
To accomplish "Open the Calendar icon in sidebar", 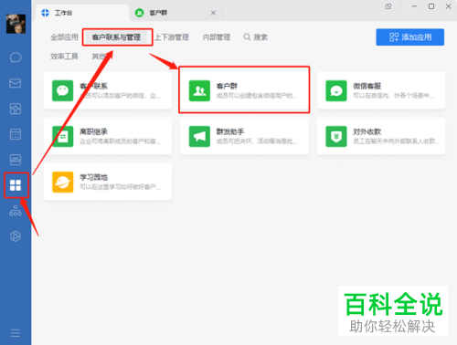I will coord(16,134).
